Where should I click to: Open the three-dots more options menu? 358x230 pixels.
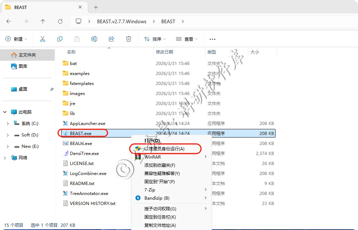213,39
